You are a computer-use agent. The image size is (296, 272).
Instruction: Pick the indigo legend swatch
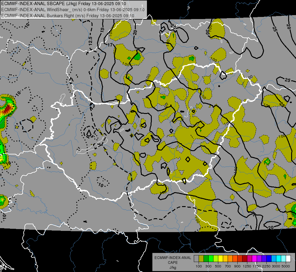[264, 259]
